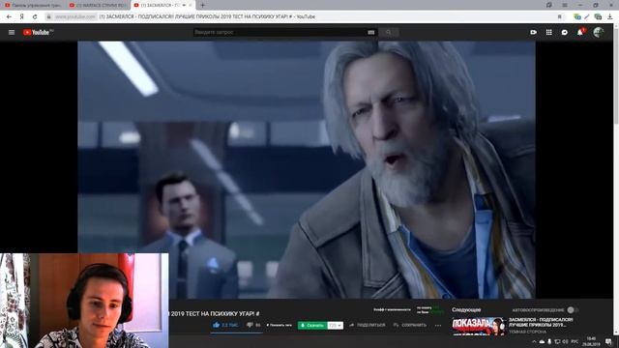Open Windows action center notifications
The width and height of the screenshot is (619, 348).
click(x=608, y=341)
